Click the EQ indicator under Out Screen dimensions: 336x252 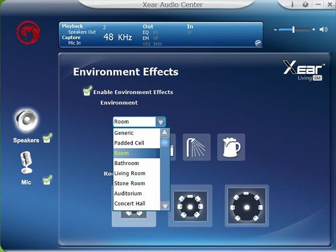point(146,32)
